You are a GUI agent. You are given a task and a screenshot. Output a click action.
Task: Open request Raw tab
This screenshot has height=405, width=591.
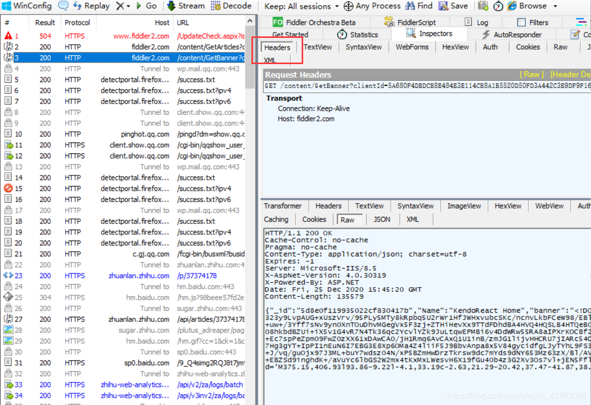(560, 47)
